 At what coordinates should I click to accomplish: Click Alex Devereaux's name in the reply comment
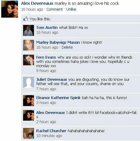[51, 112]
